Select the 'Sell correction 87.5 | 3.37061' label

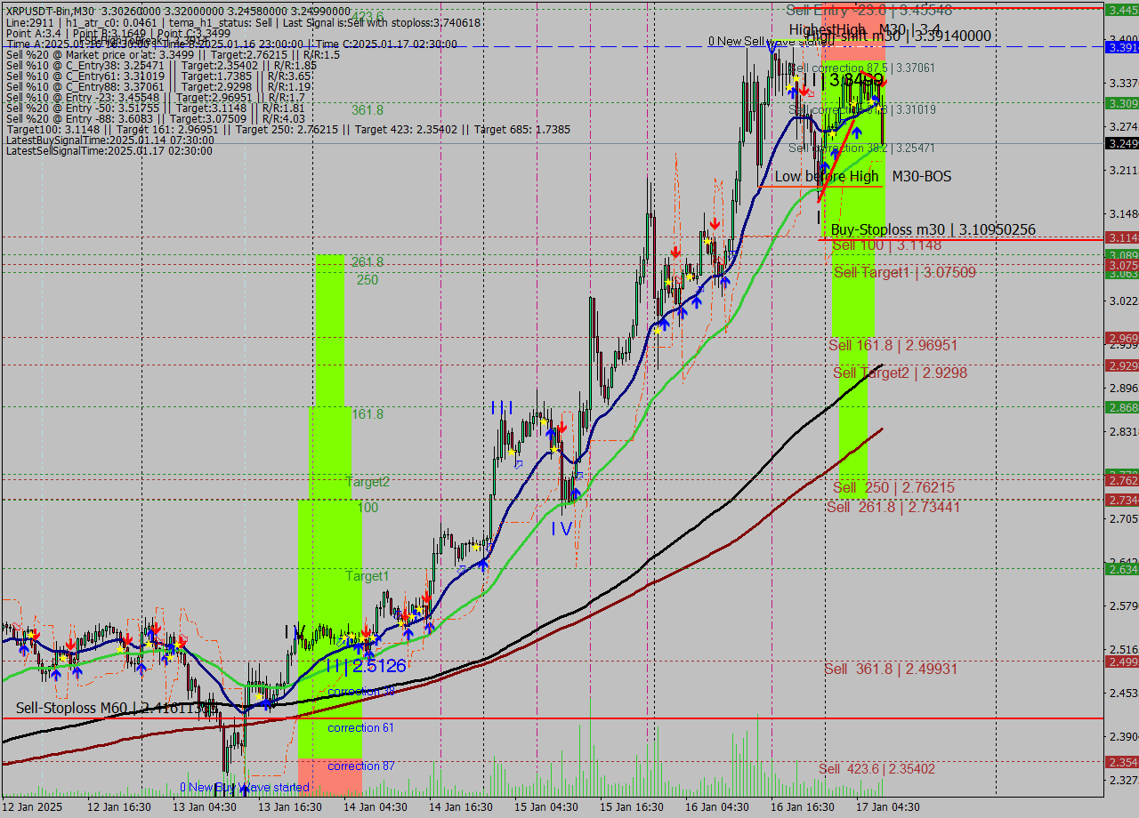coord(862,68)
